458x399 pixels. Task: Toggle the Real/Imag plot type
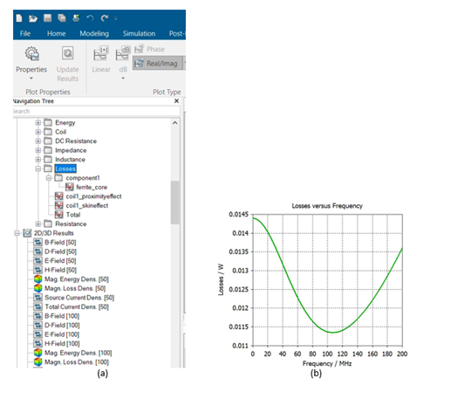tap(158, 63)
